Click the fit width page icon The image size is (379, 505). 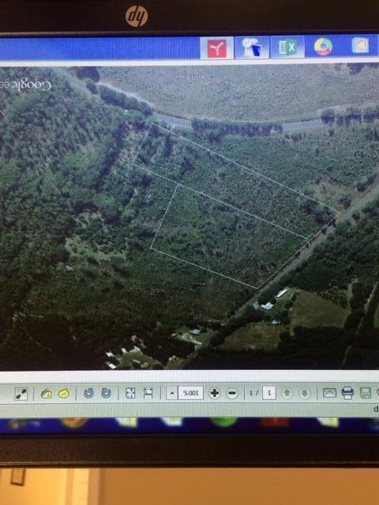click(x=148, y=393)
